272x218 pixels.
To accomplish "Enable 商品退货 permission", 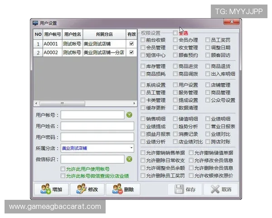I will 208,66.
